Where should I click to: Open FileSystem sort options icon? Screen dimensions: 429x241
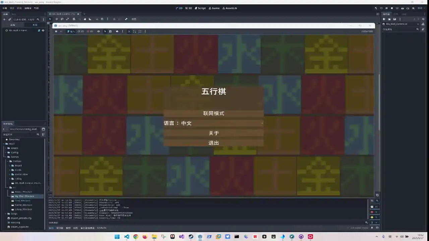pos(43,134)
